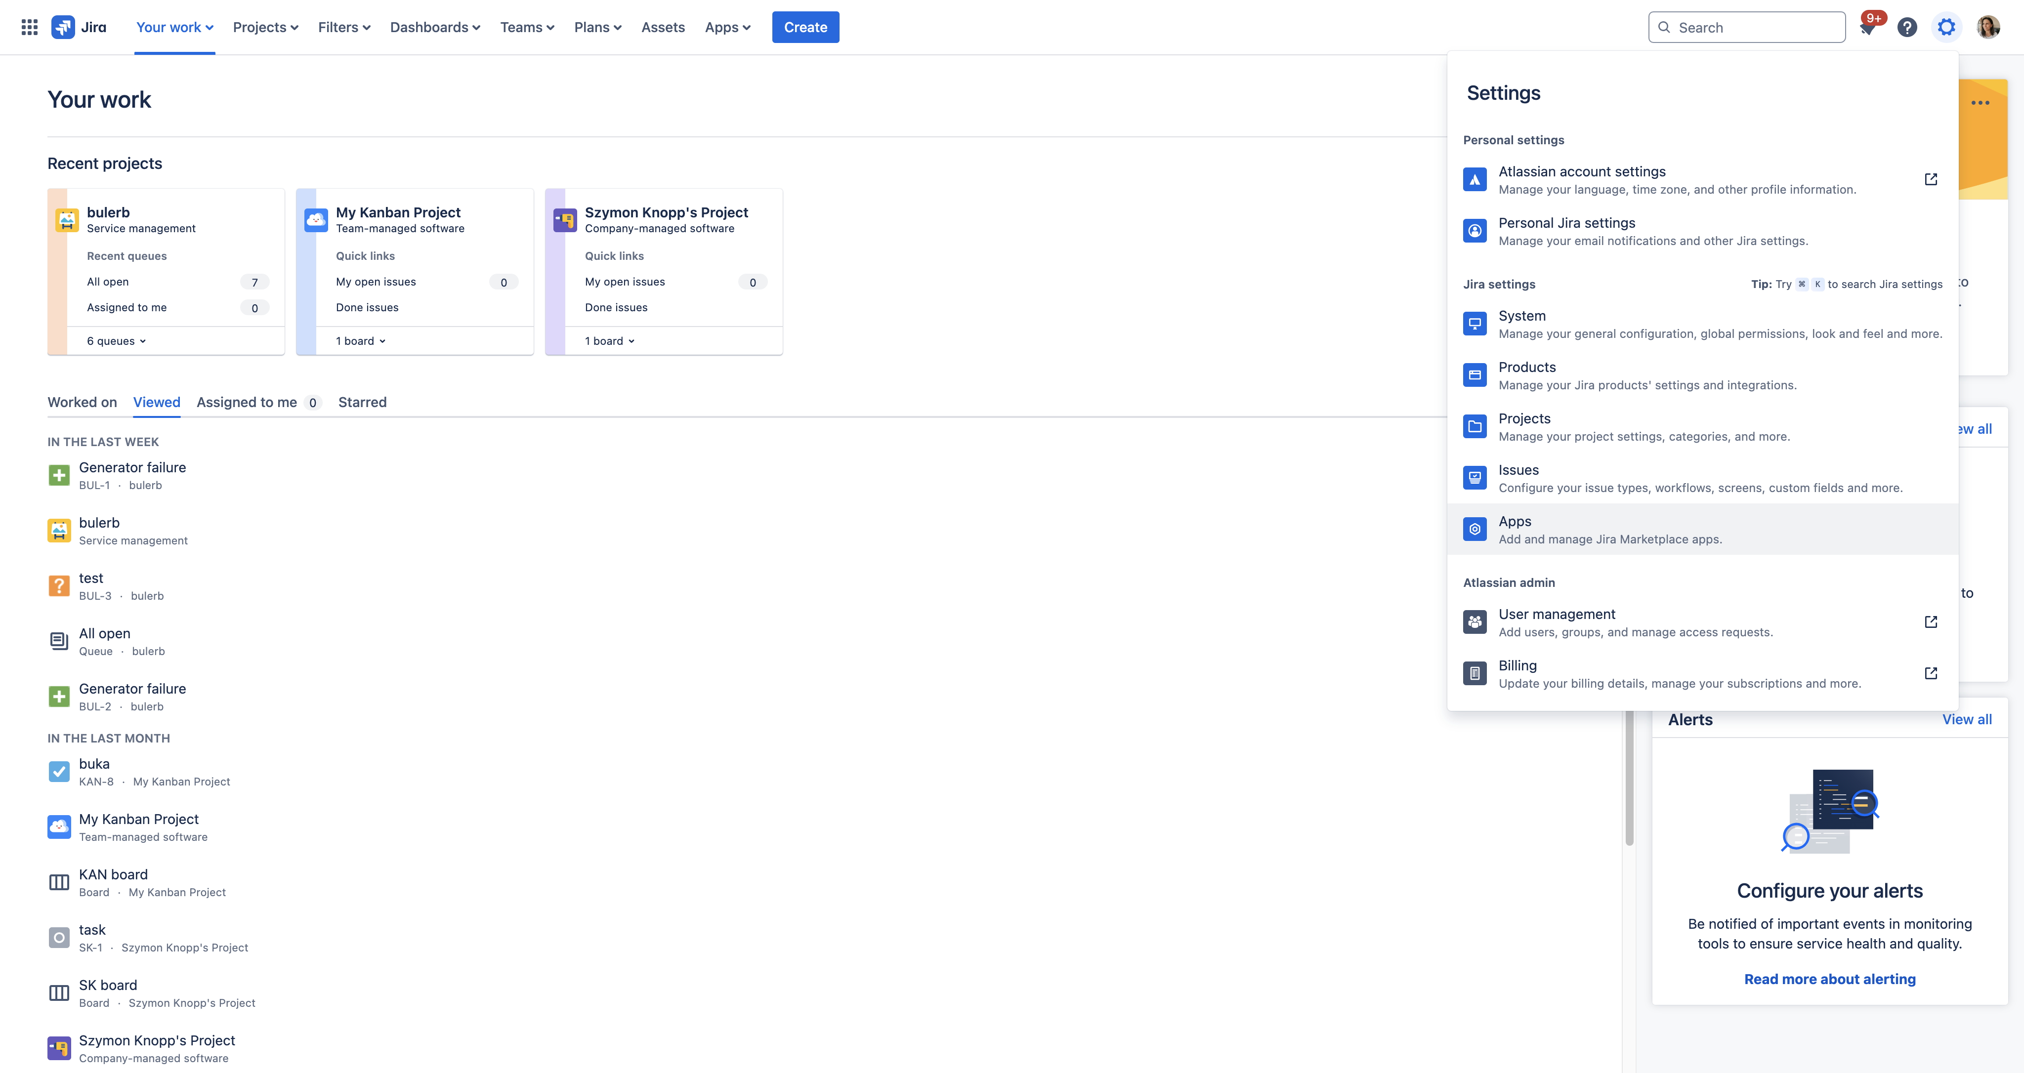Expand the Plans dropdown menu
The width and height of the screenshot is (2024, 1073).
[x=598, y=28]
